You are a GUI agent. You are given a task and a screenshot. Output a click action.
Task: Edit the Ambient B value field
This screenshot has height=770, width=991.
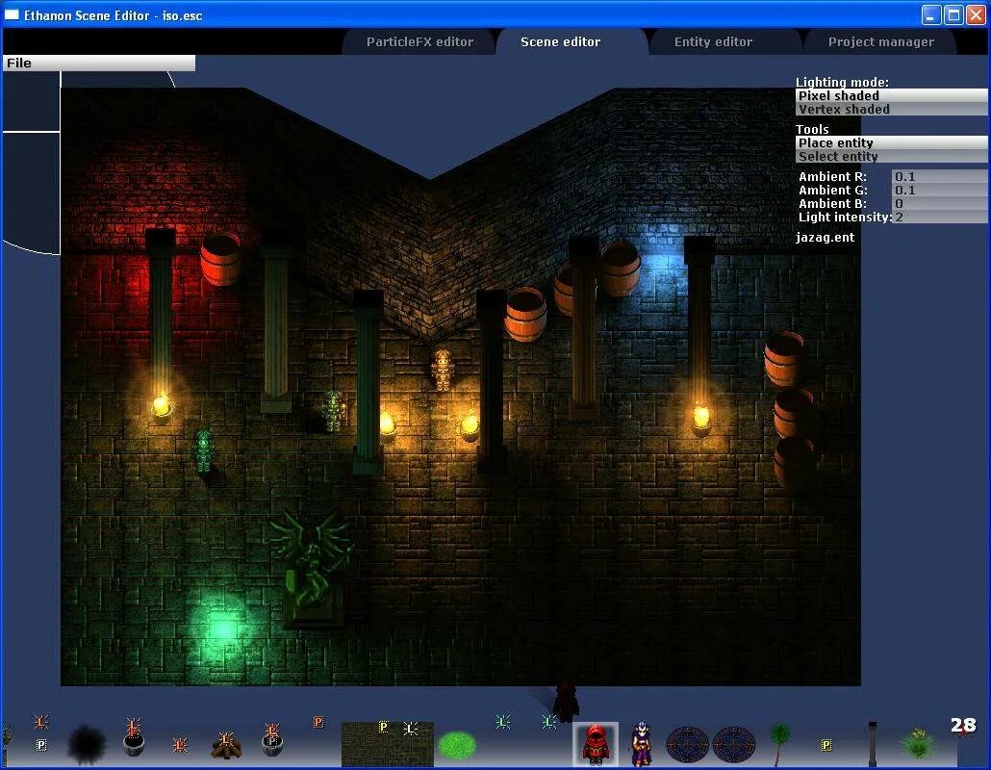(939, 203)
